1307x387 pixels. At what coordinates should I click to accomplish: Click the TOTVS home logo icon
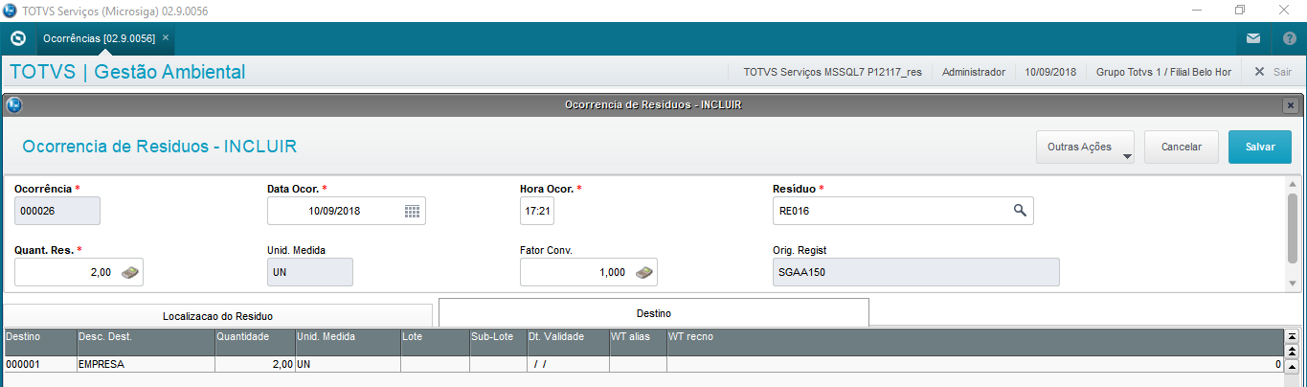tap(17, 38)
